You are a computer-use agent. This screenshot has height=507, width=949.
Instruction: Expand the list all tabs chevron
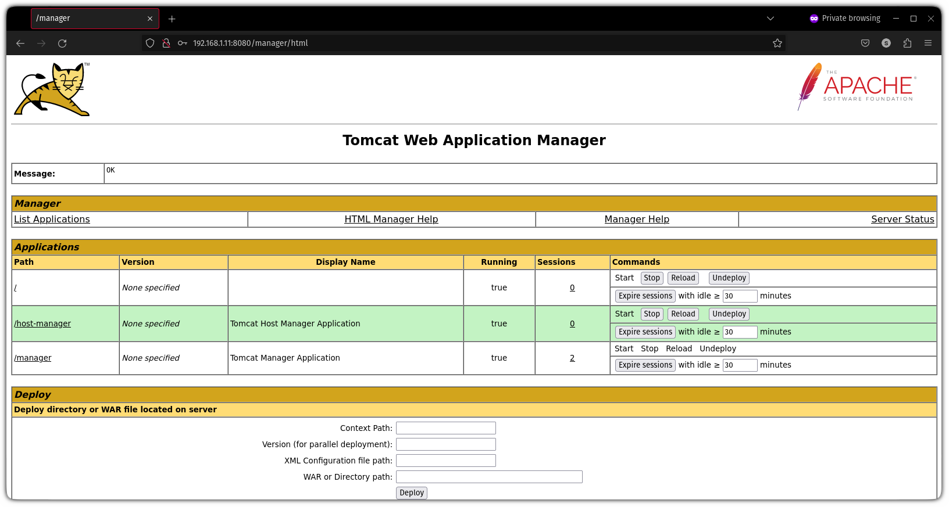point(770,19)
